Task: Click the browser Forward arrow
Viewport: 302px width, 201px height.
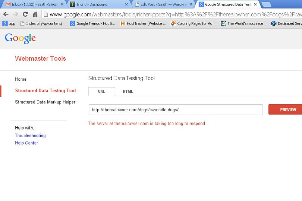Action: point(16,14)
